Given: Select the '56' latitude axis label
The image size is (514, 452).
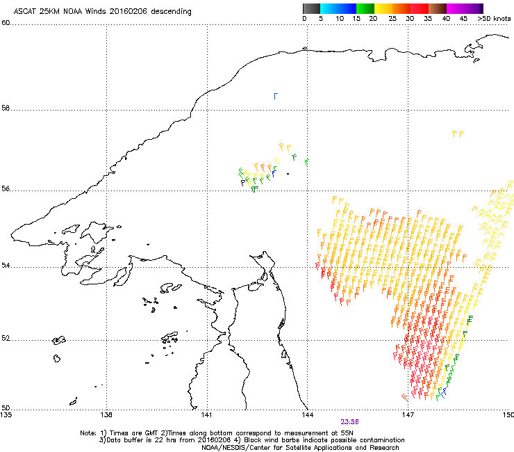Looking at the screenshot, I should click(6, 188).
